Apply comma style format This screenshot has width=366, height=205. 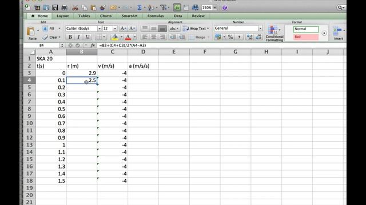[239, 36]
